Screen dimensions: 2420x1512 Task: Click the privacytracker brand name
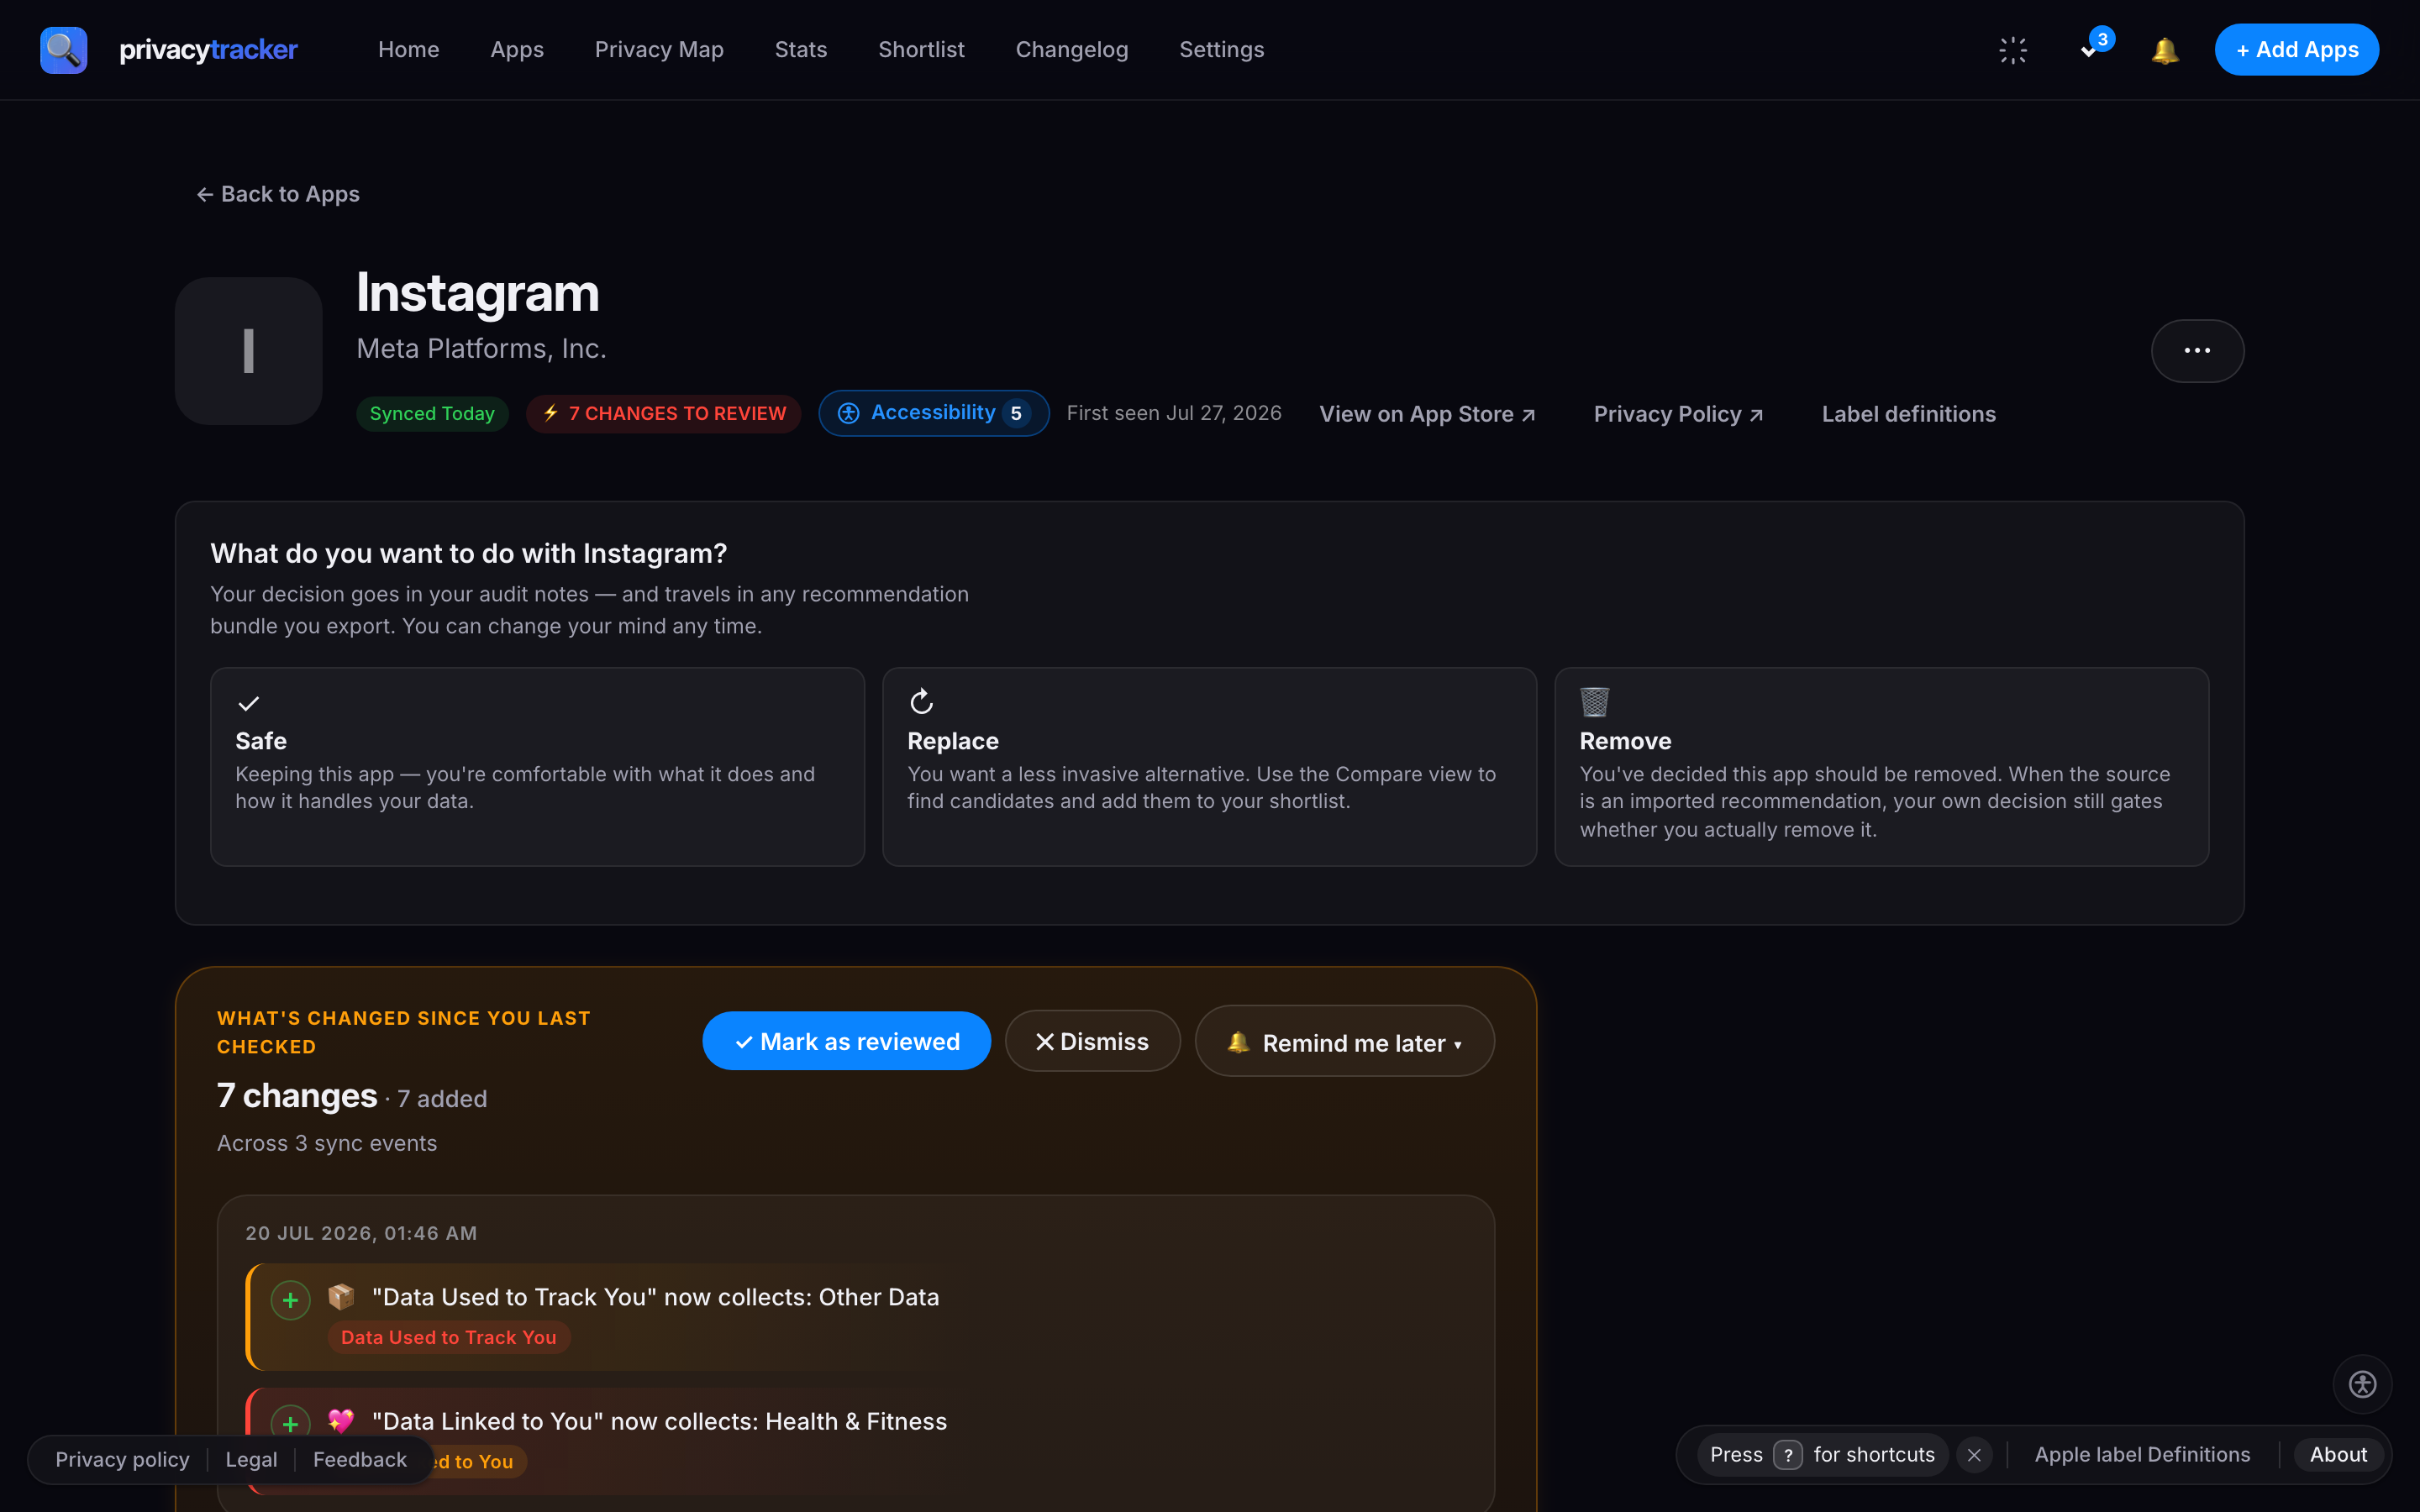[x=208, y=50]
